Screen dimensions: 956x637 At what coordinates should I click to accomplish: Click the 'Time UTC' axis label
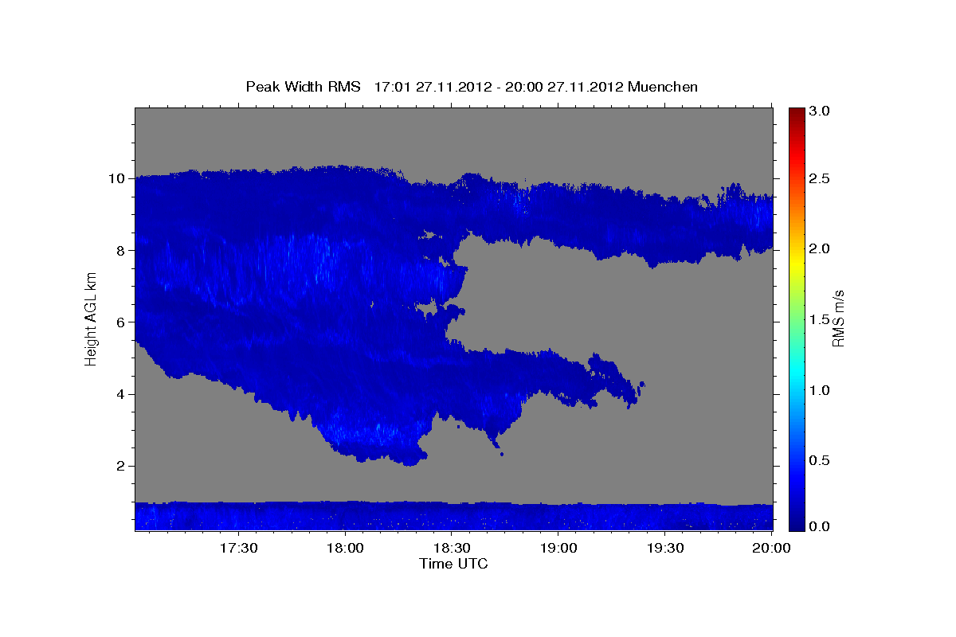click(x=453, y=564)
